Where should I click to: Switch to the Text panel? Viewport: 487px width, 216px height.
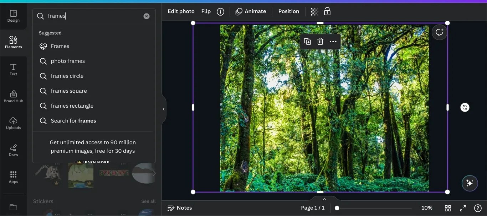point(13,70)
